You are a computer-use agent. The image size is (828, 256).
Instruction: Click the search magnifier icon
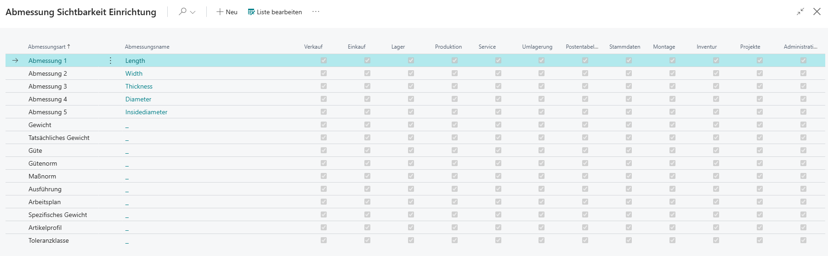click(x=182, y=11)
